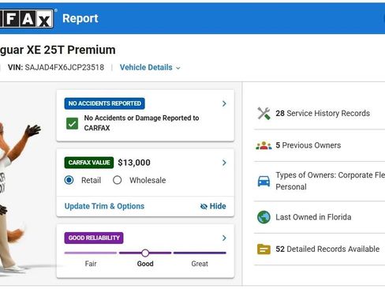385x289 pixels.
Task: Click the Good reliability label
Action: tap(145, 264)
